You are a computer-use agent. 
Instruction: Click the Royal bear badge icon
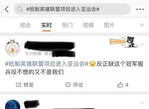pyautogui.click(x=124, y=42)
